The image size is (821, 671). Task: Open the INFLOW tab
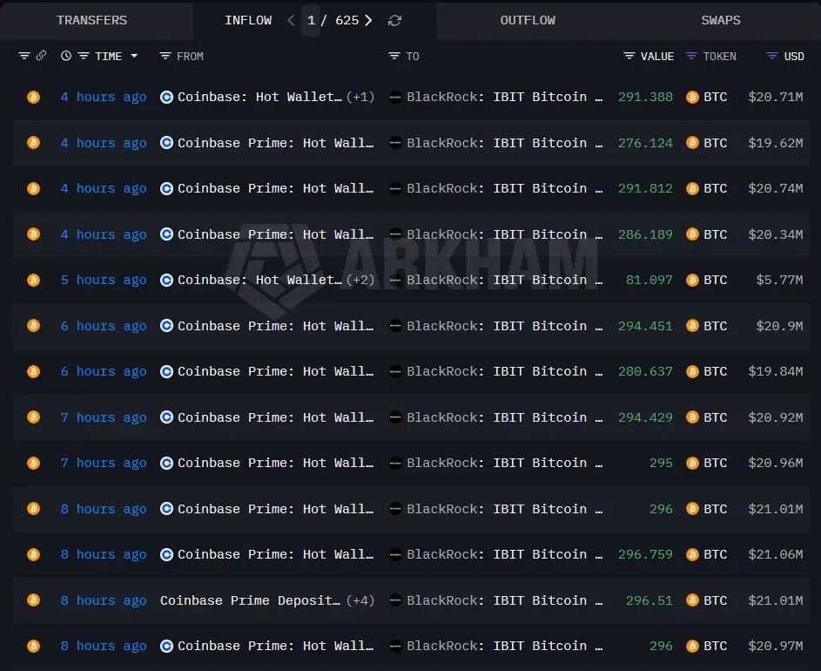coord(248,20)
